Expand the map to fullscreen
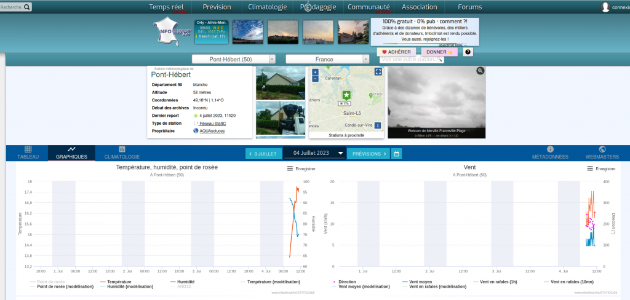The width and height of the screenshot is (630, 300). tap(378, 72)
